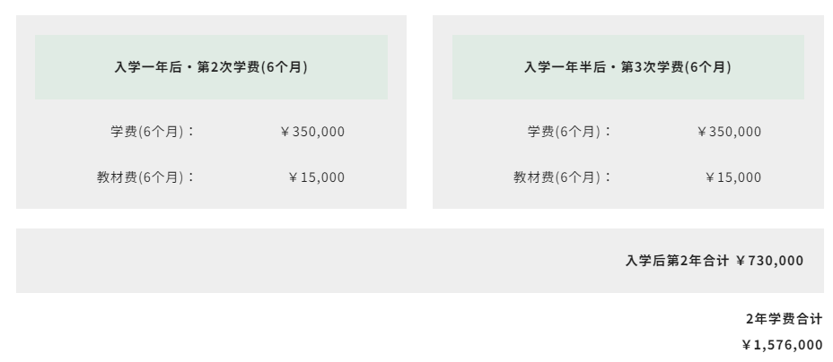Select the left 学费(6个月) label

[153, 132]
